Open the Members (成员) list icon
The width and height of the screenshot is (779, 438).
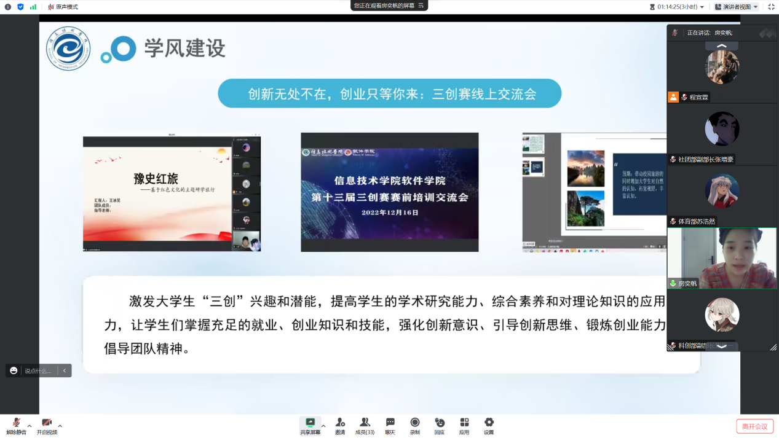coord(365,426)
